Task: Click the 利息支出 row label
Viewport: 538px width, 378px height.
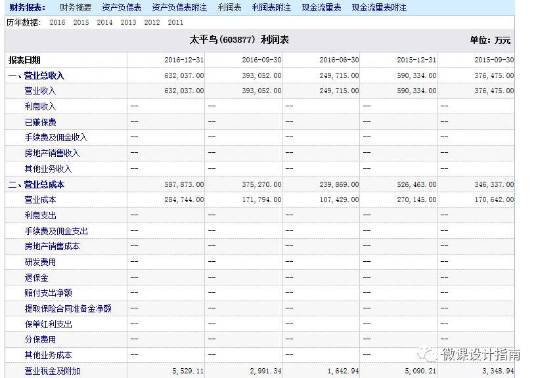Action: tap(40, 215)
